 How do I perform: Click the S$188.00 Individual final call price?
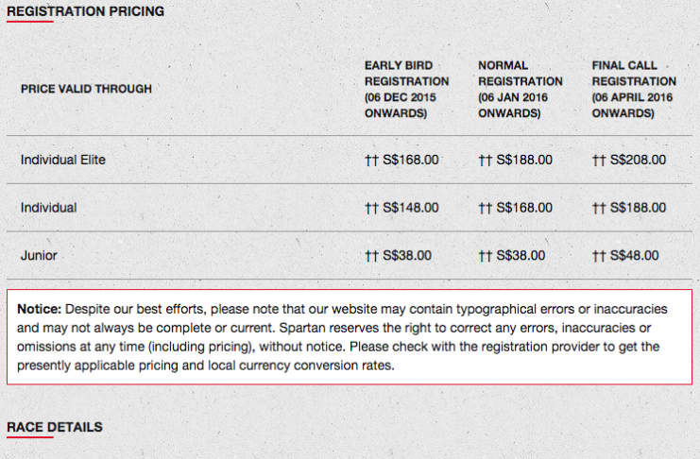[x=638, y=208]
